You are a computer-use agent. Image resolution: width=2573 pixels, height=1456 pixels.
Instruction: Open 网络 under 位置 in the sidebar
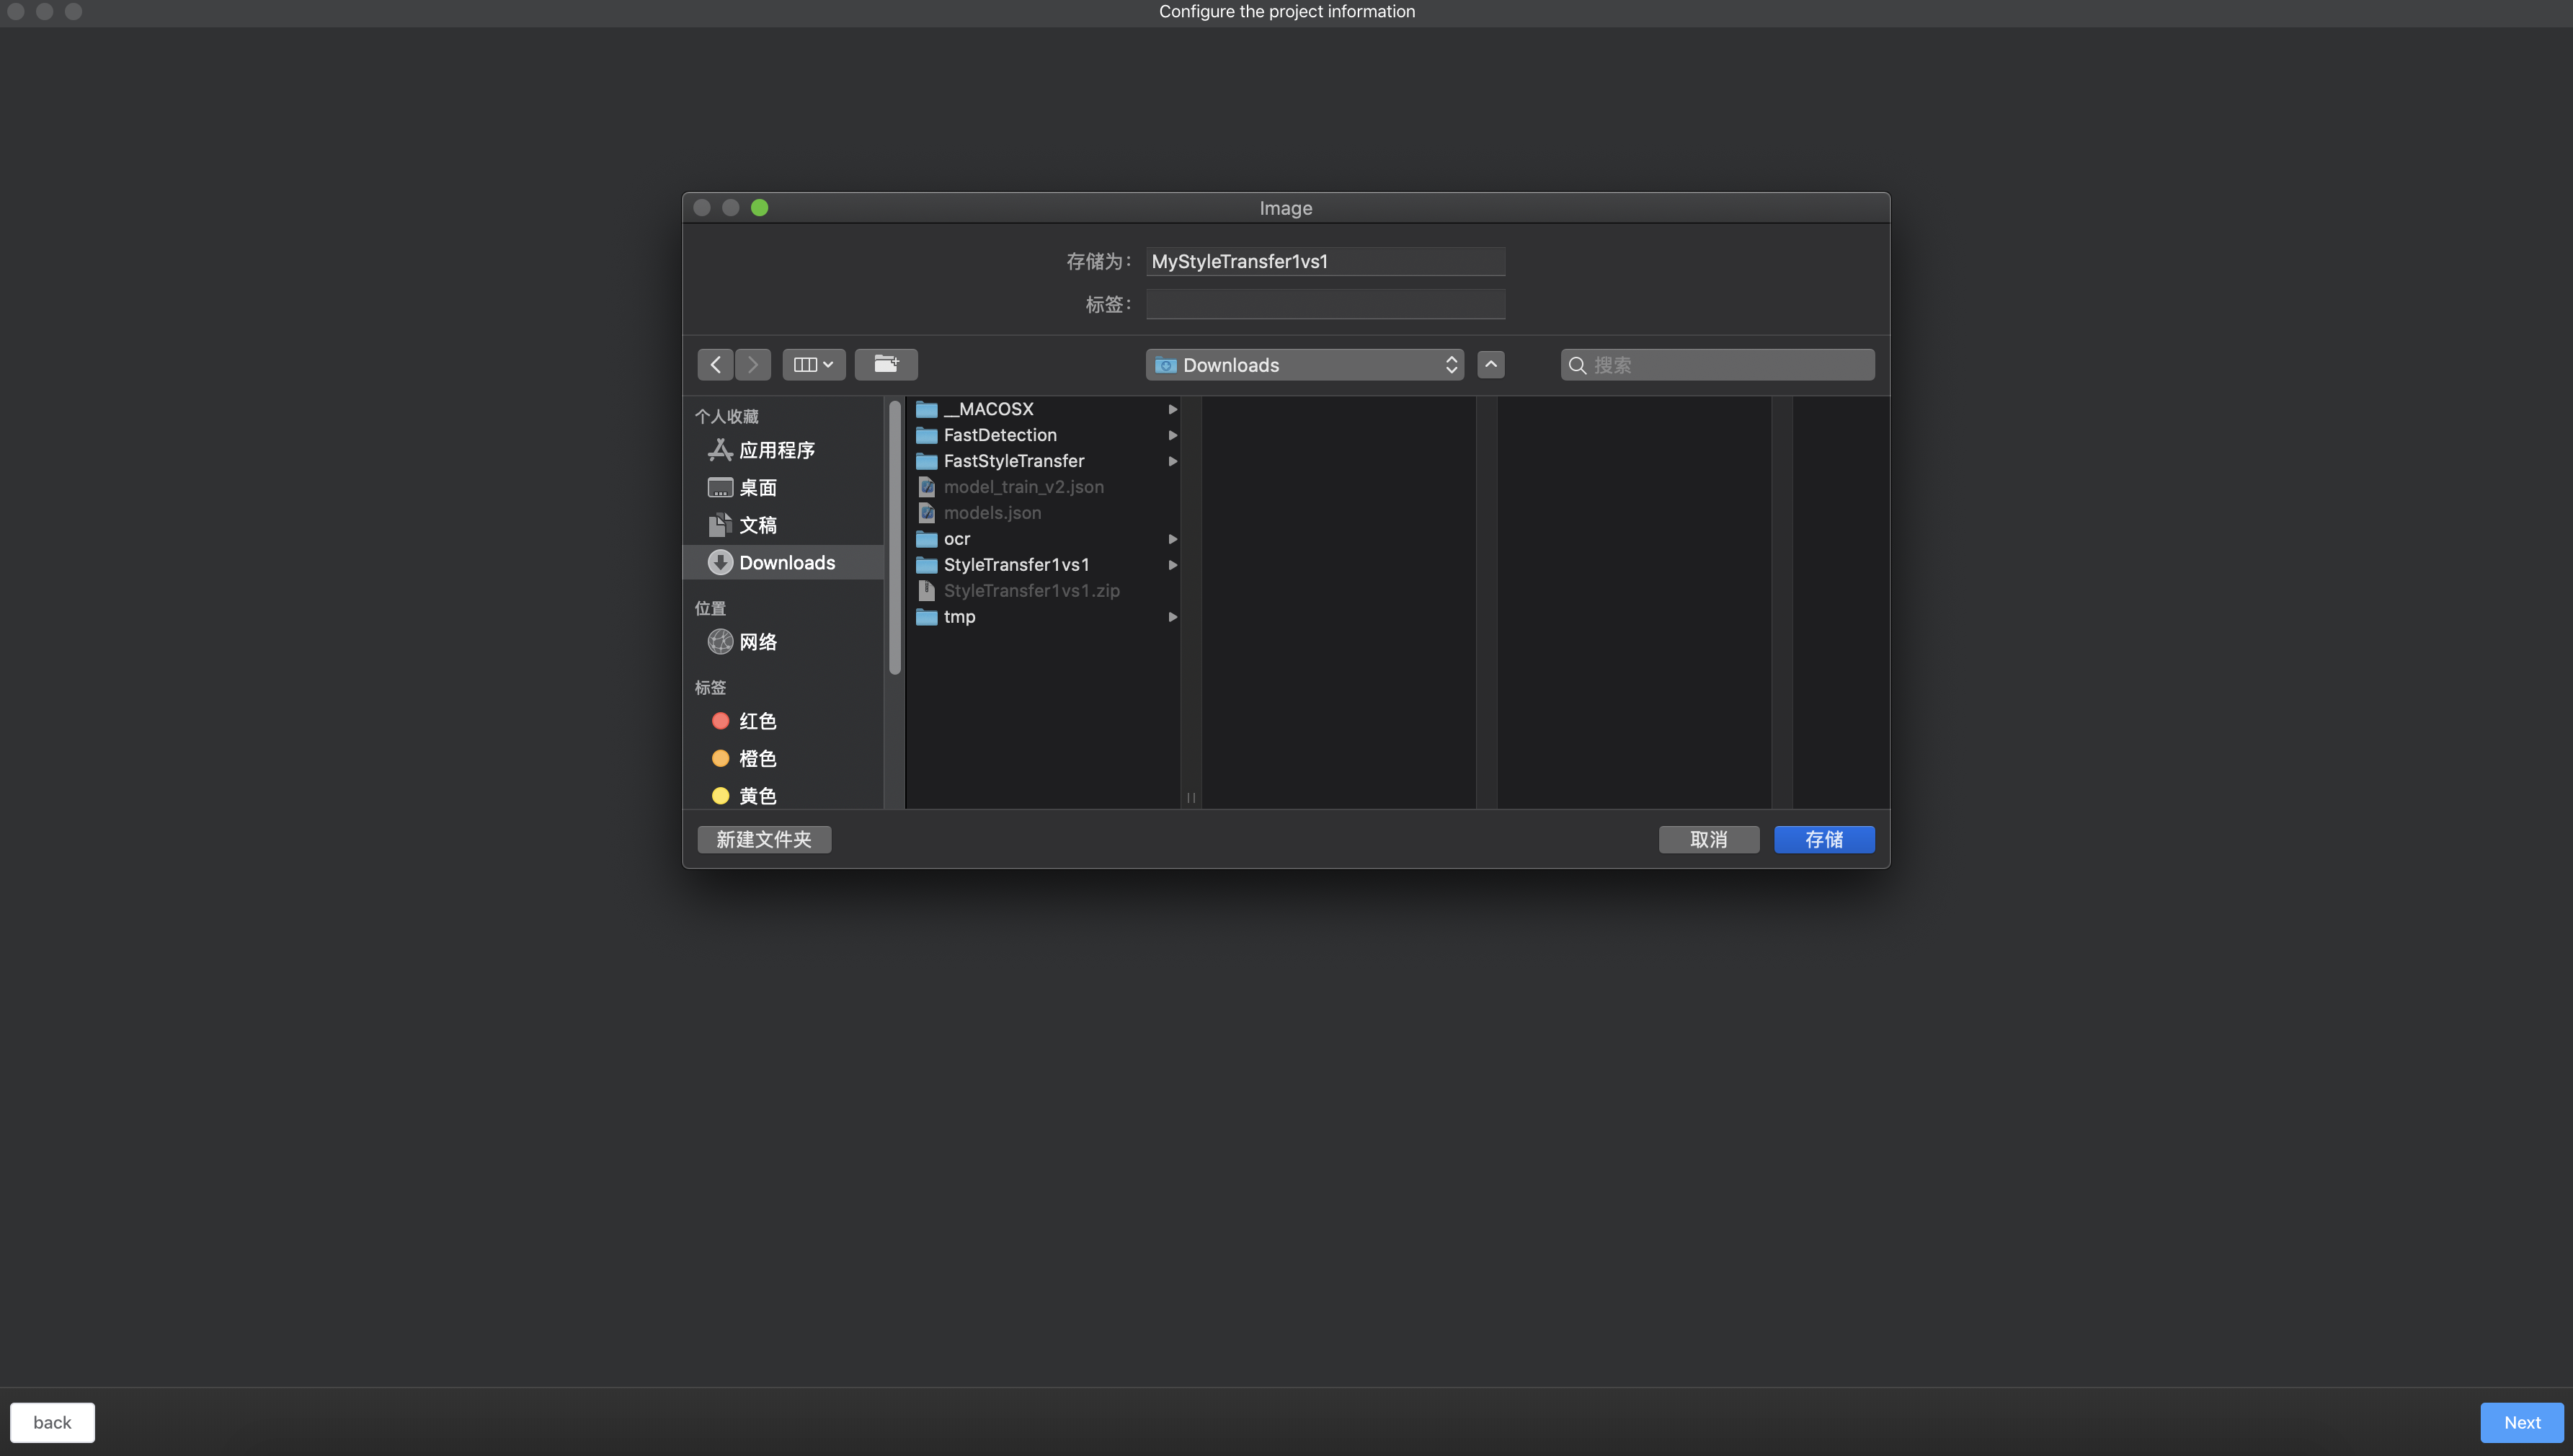tap(757, 642)
